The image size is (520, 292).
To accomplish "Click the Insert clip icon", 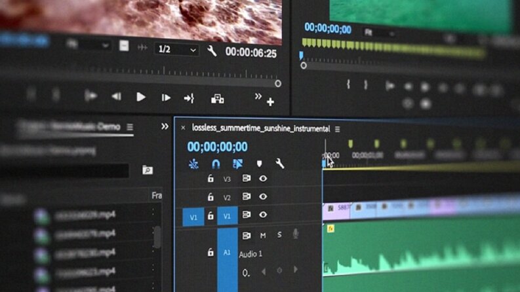I will point(218,99).
